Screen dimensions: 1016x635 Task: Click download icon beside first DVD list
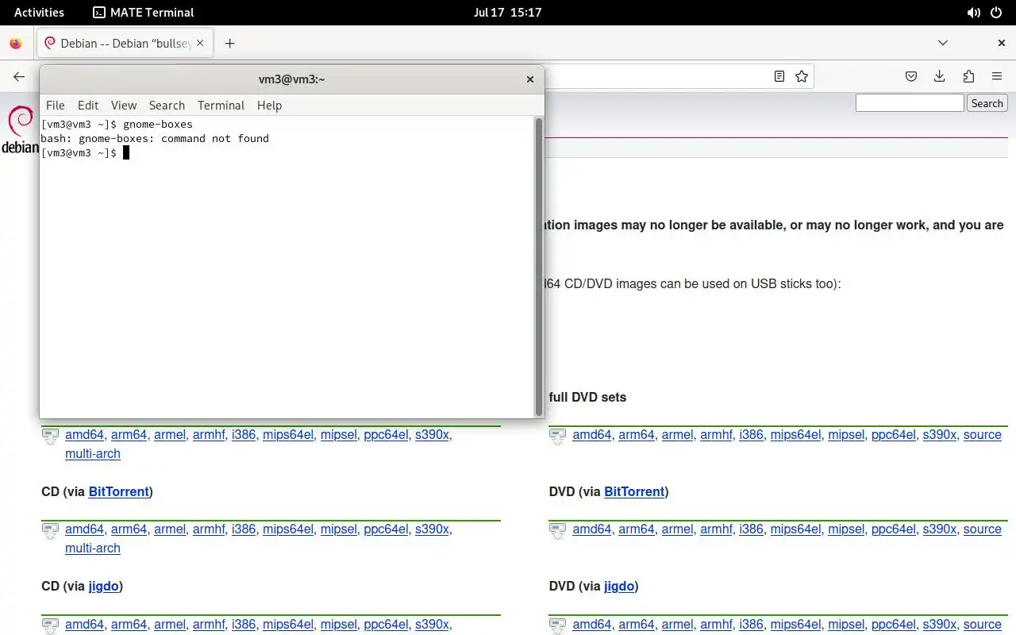(557, 437)
